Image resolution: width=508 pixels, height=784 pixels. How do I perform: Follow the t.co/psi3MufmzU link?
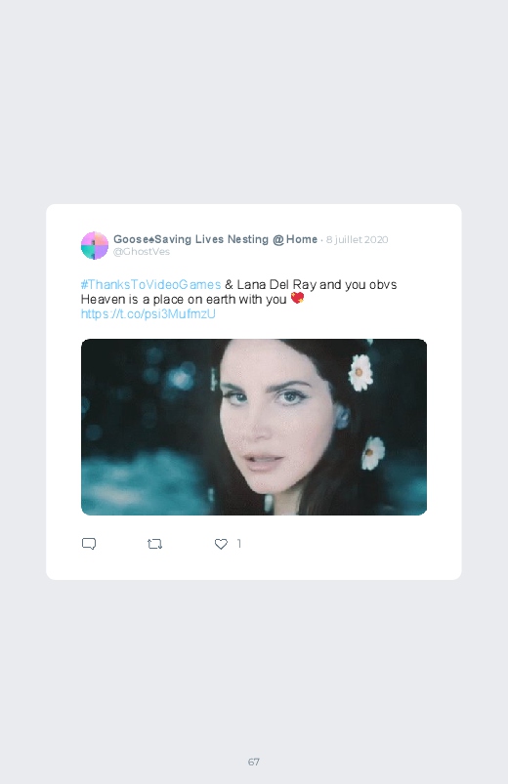tap(148, 314)
